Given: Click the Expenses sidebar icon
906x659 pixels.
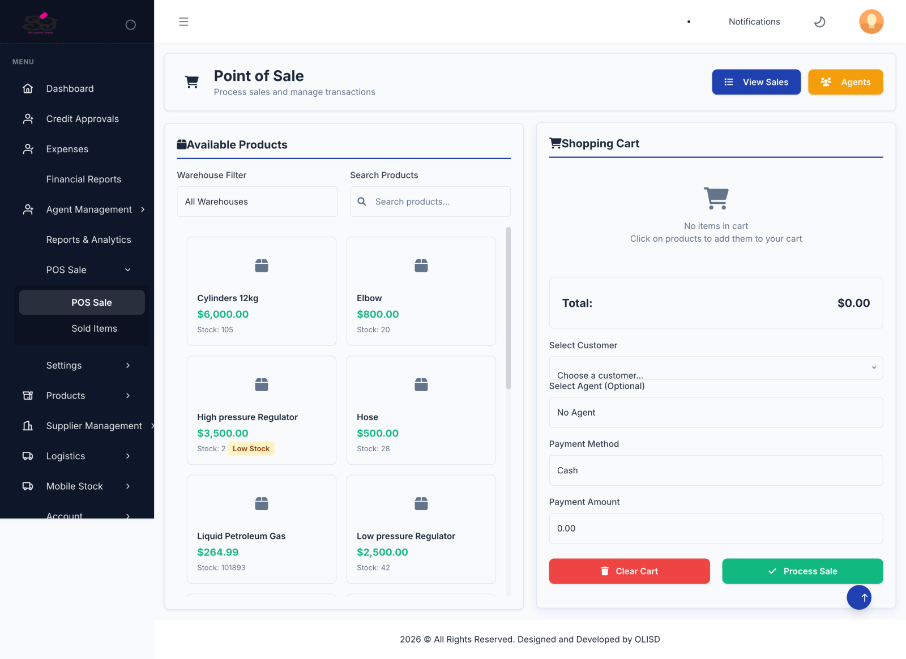Looking at the screenshot, I should tap(28, 149).
